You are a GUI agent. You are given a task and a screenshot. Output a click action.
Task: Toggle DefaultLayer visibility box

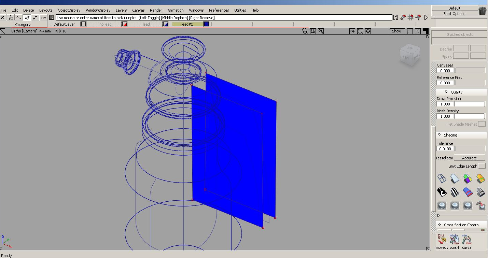pos(83,24)
